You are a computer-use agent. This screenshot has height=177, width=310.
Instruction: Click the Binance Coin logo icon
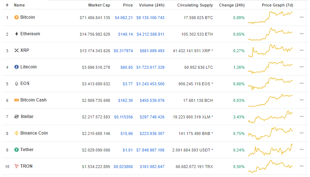[17, 133]
